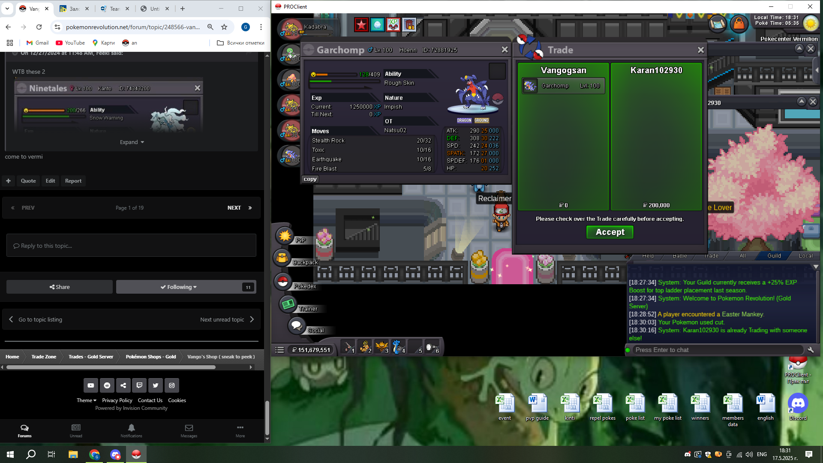823x463 pixels.
Task: Open the Backpack icon
Action: tap(282, 258)
